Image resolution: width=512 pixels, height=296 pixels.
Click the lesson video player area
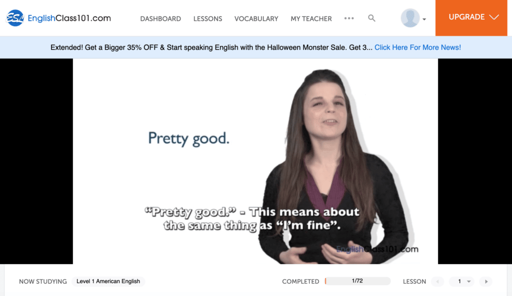pyautogui.click(x=255, y=161)
